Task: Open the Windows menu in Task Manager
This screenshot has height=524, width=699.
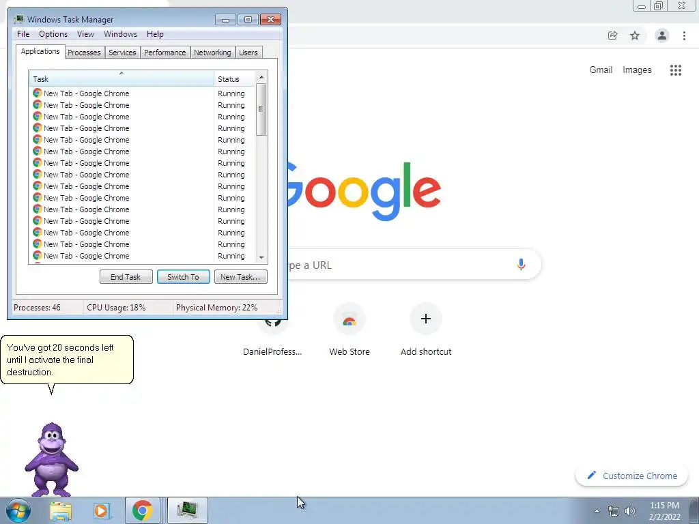Action: (120, 34)
